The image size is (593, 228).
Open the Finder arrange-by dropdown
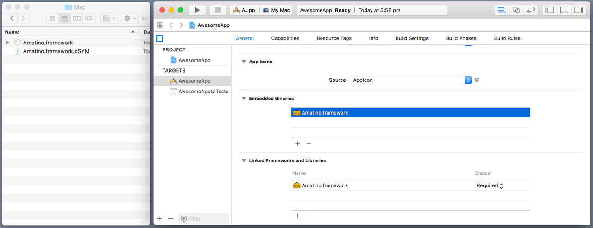(x=109, y=18)
